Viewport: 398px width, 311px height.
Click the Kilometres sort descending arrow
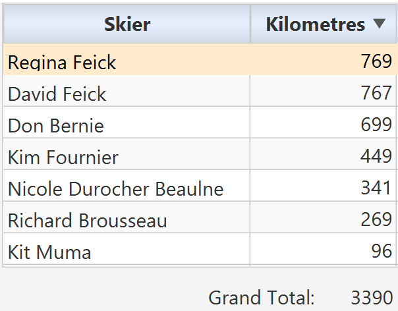pos(379,24)
